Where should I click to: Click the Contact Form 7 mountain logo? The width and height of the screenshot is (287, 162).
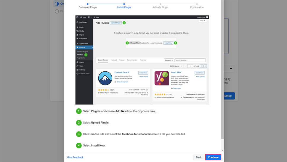click(105, 78)
